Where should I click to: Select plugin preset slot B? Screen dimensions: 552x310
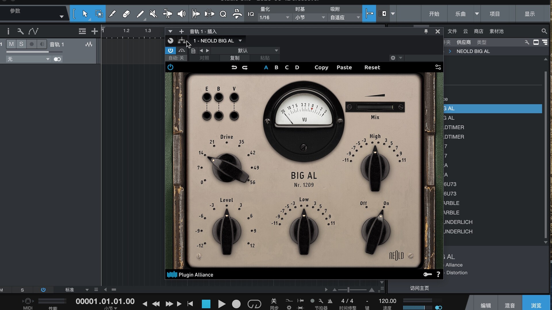(x=276, y=67)
